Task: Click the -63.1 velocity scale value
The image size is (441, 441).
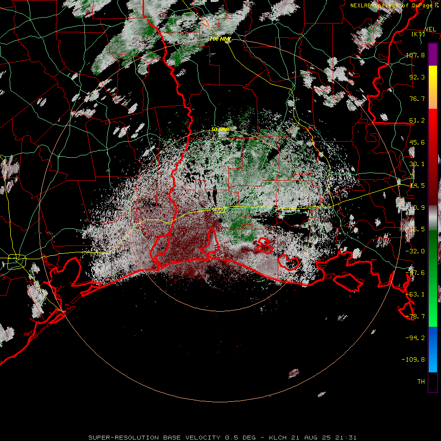Action: click(415, 294)
